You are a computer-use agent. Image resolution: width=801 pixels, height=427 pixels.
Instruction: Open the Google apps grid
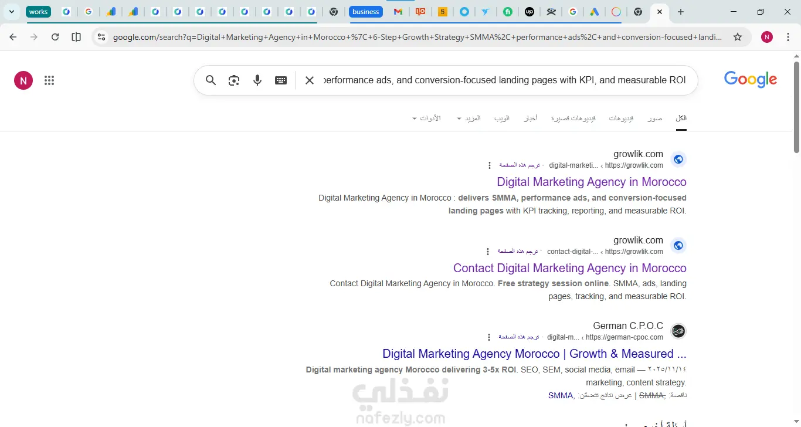tap(49, 81)
